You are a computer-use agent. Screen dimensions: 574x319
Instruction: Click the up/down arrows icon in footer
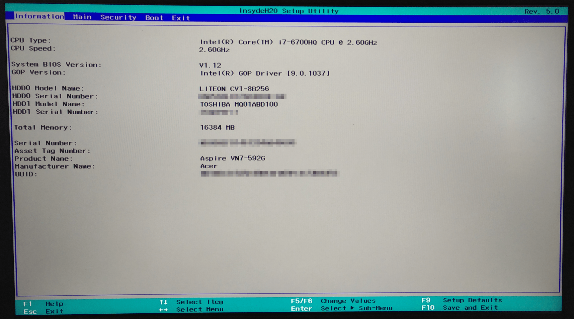(163, 302)
